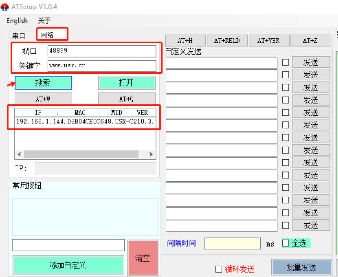Click the red 清空 clear button
The image size is (338, 277).
click(x=142, y=258)
